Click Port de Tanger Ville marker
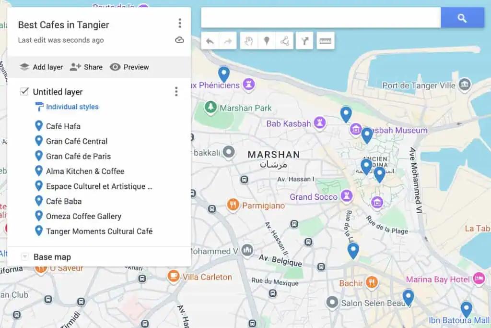 (465, 85)
